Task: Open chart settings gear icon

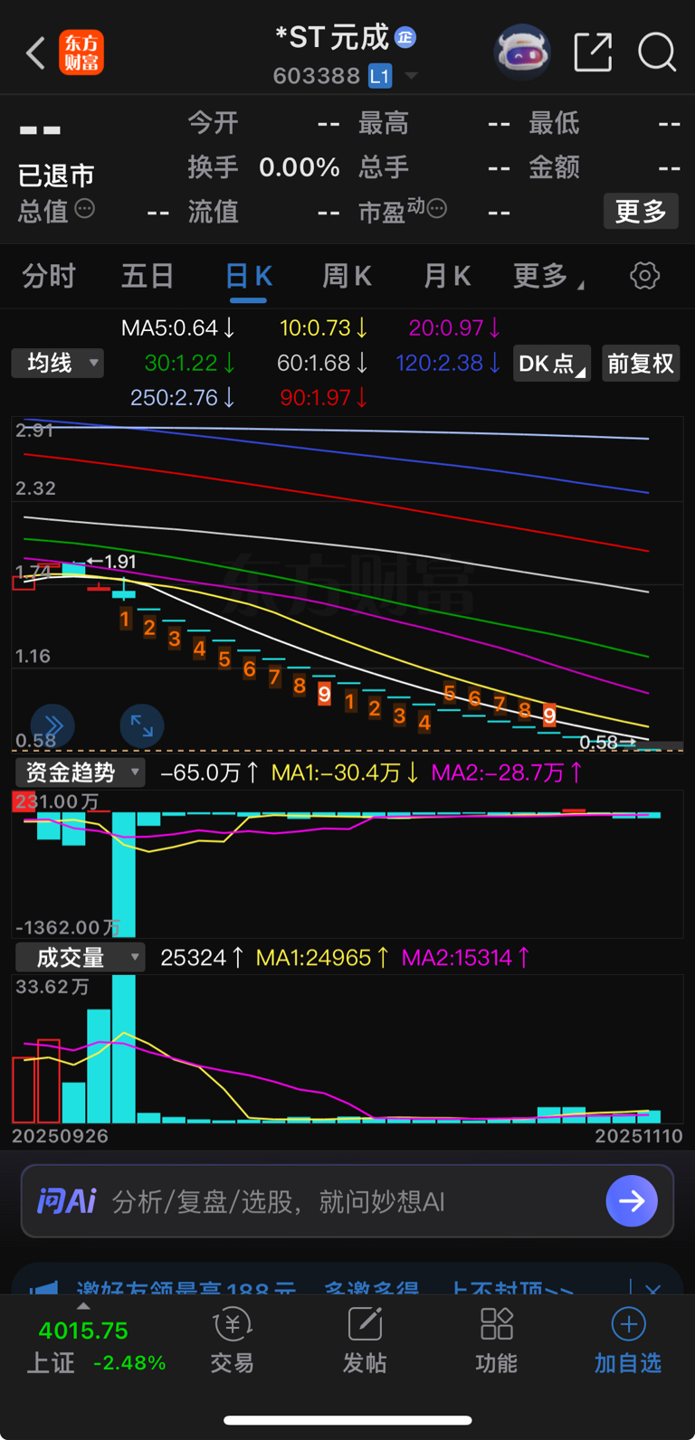Action: click(x=644, y=276)
